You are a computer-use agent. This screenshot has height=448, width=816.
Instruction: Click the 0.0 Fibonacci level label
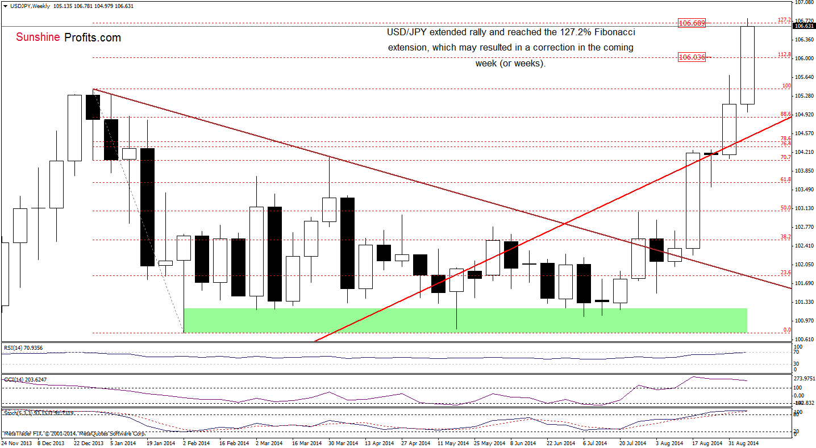[x=787, y=330]
